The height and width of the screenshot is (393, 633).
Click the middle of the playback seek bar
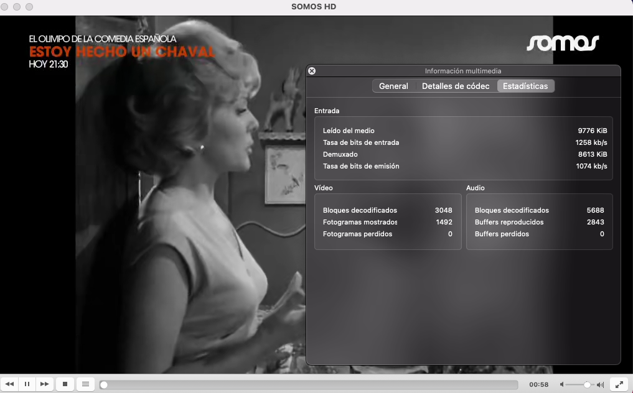click(x=309, y=385)
